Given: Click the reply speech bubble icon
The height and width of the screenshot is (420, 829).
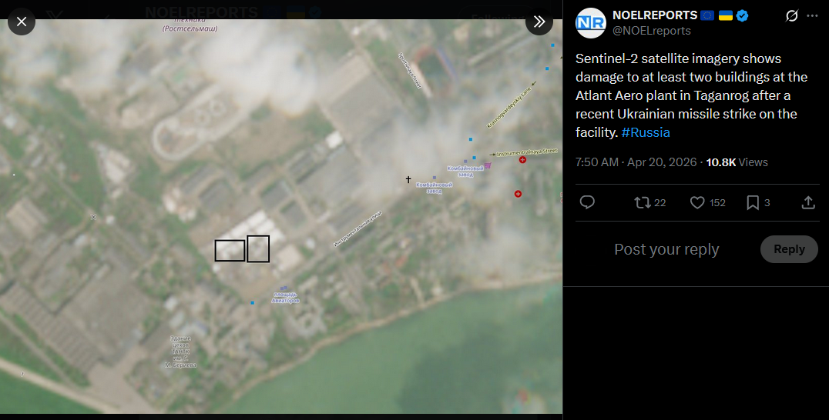Looking at the screenshot, I should pos(587,202).
